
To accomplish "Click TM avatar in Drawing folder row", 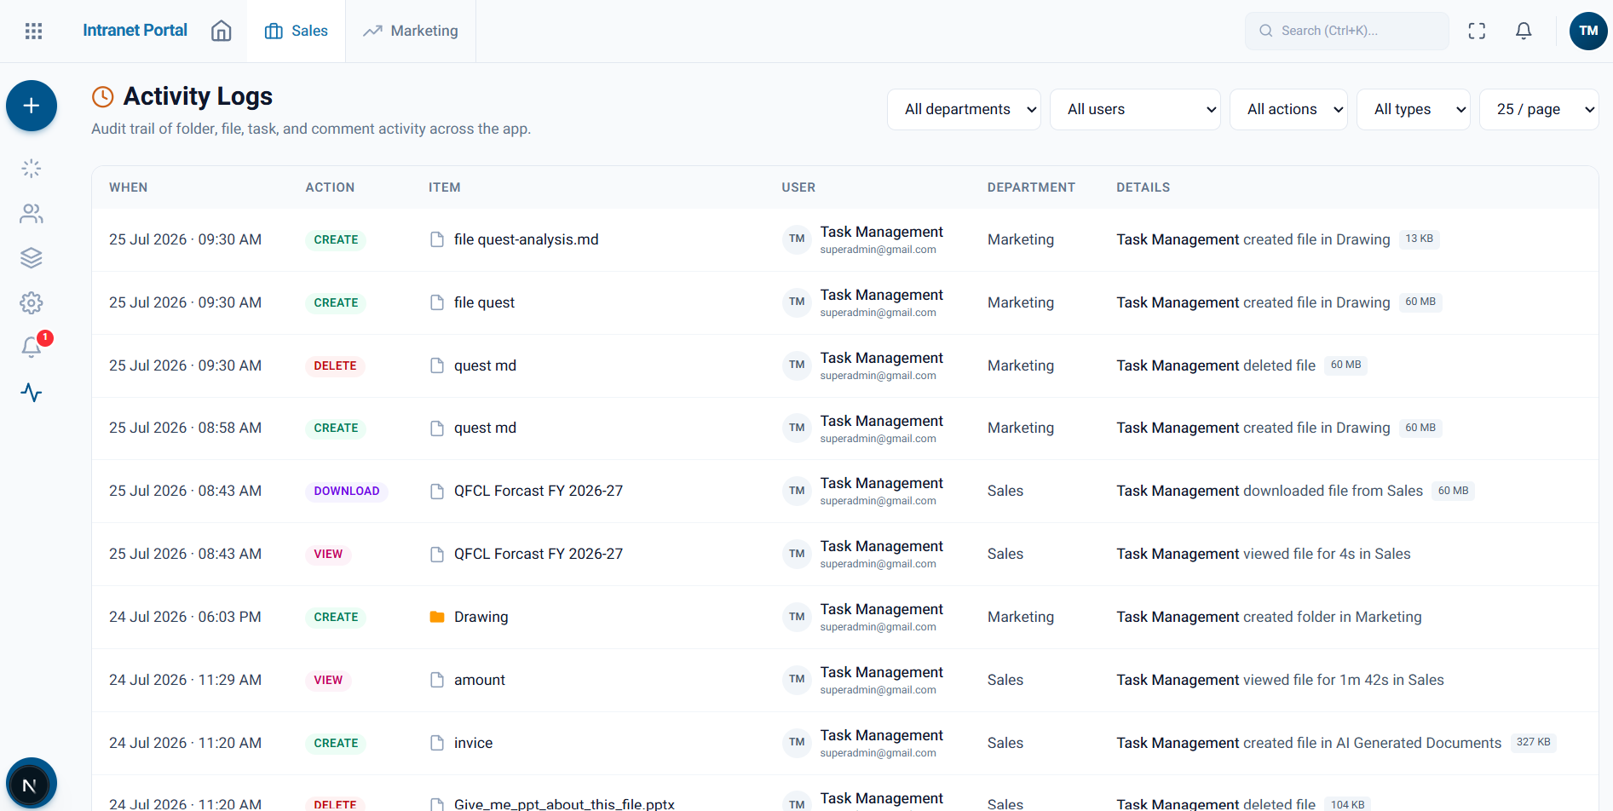I will [797, 617].
